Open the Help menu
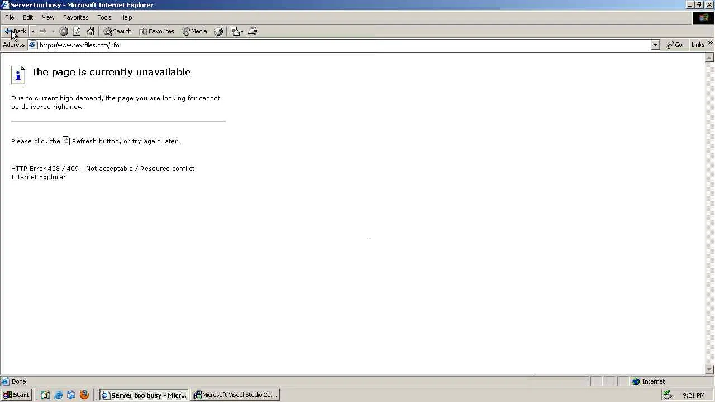The width and height of the screenshot is (715, 402). pos(126,17)
